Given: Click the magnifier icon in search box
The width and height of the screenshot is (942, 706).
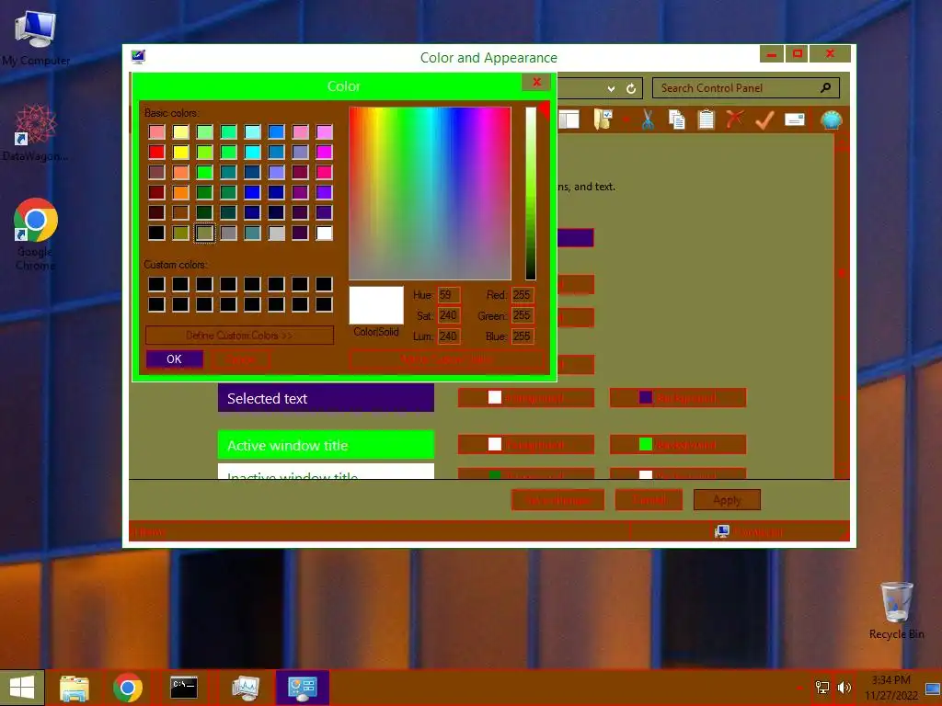Looking at the screenshot, I should [x=825, y=87].
